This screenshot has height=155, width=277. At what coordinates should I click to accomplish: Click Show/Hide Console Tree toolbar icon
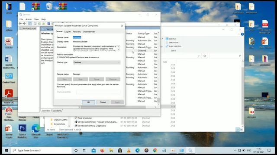[30, 24]
